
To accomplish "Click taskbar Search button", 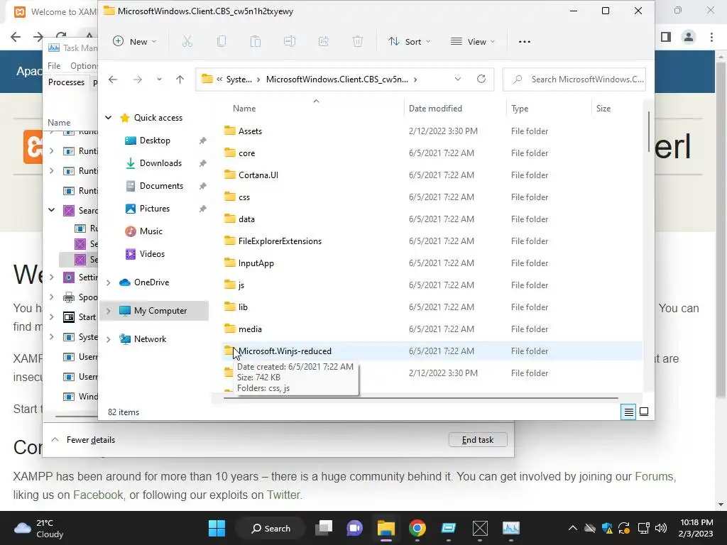I will pos(270,528).
